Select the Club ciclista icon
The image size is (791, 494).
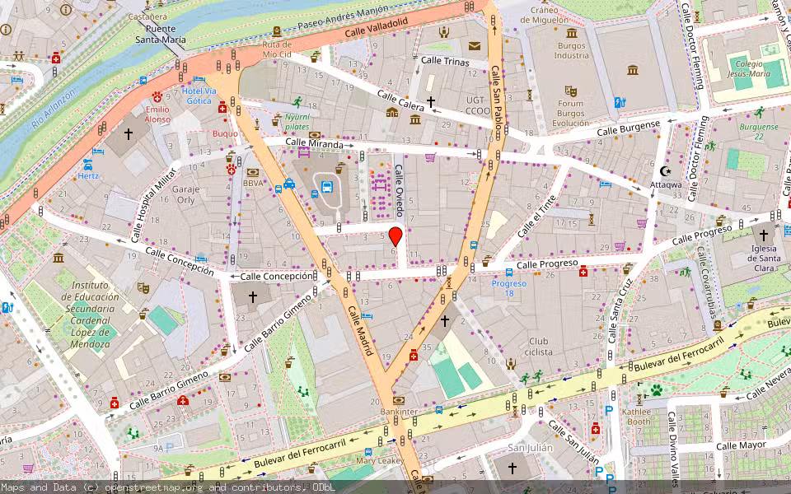tap(512, 363)
